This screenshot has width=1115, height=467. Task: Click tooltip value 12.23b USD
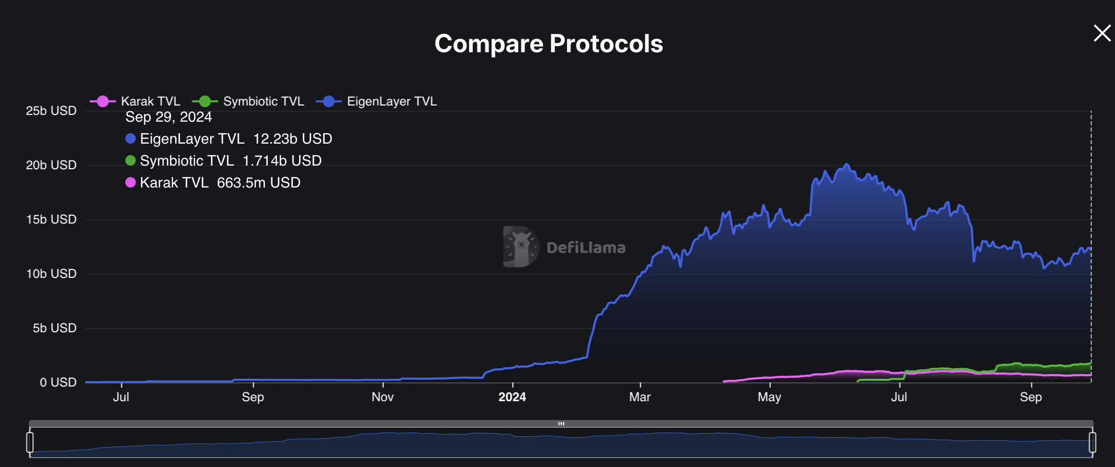tap(293, 139)
